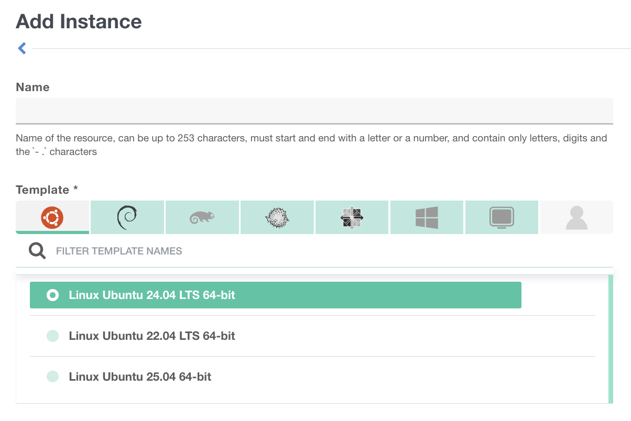Select the Ubuntu 24.04 LTS radio button
Viewport: 631px width, 421px height.
click(x=52, y=295)
